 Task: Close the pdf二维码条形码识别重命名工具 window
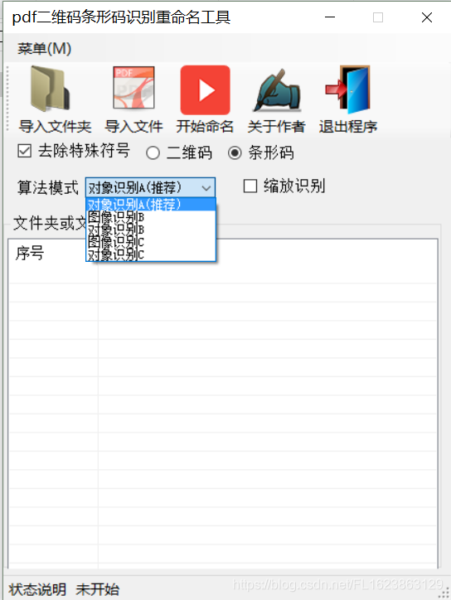[427, 17]
